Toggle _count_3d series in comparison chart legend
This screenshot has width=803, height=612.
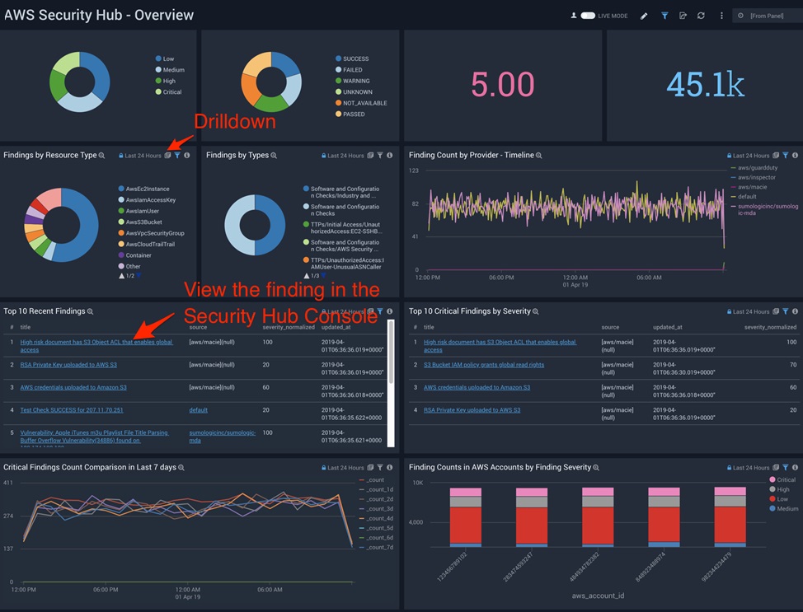[x=377, y=509]
